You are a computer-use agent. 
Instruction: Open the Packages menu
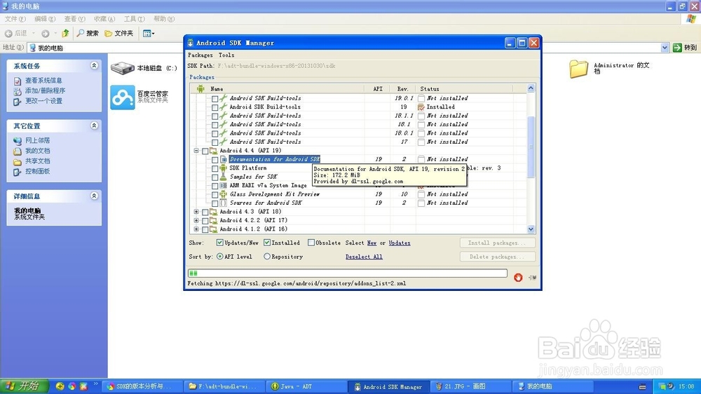pyautogui.click(x=200, y=55)
